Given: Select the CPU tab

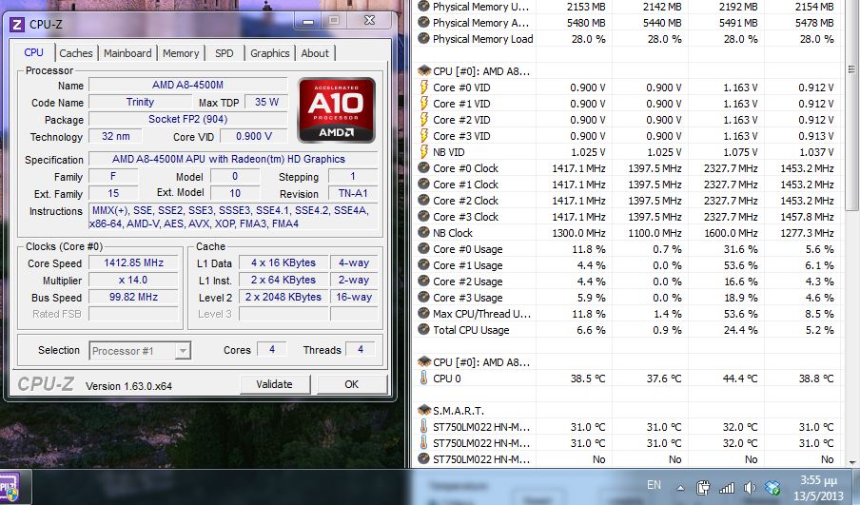Looking at the screenshot, I should point(33,52).
